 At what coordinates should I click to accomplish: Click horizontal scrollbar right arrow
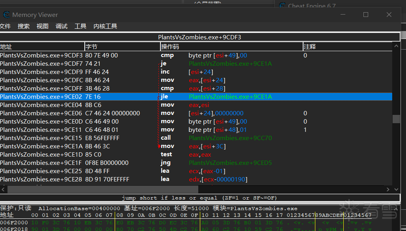[388, 189]
